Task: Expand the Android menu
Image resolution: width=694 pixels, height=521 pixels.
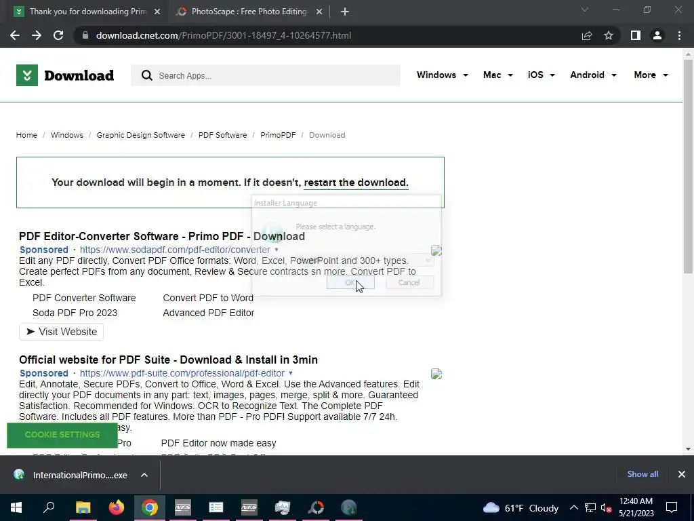Action: (593, 75)
